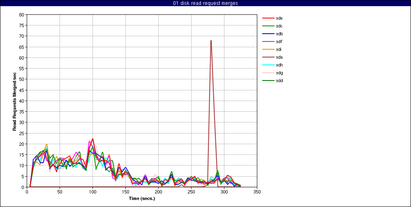
Task: Click the y-axis tick label 65
Action: (23, 47)
